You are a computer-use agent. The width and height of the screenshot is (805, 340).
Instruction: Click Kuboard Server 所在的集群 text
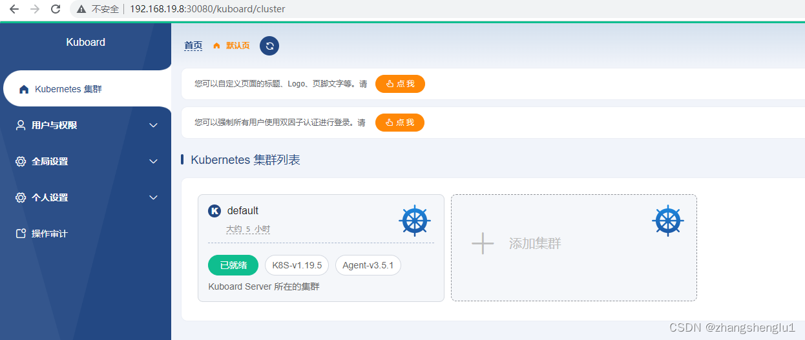tap(264, 286)
